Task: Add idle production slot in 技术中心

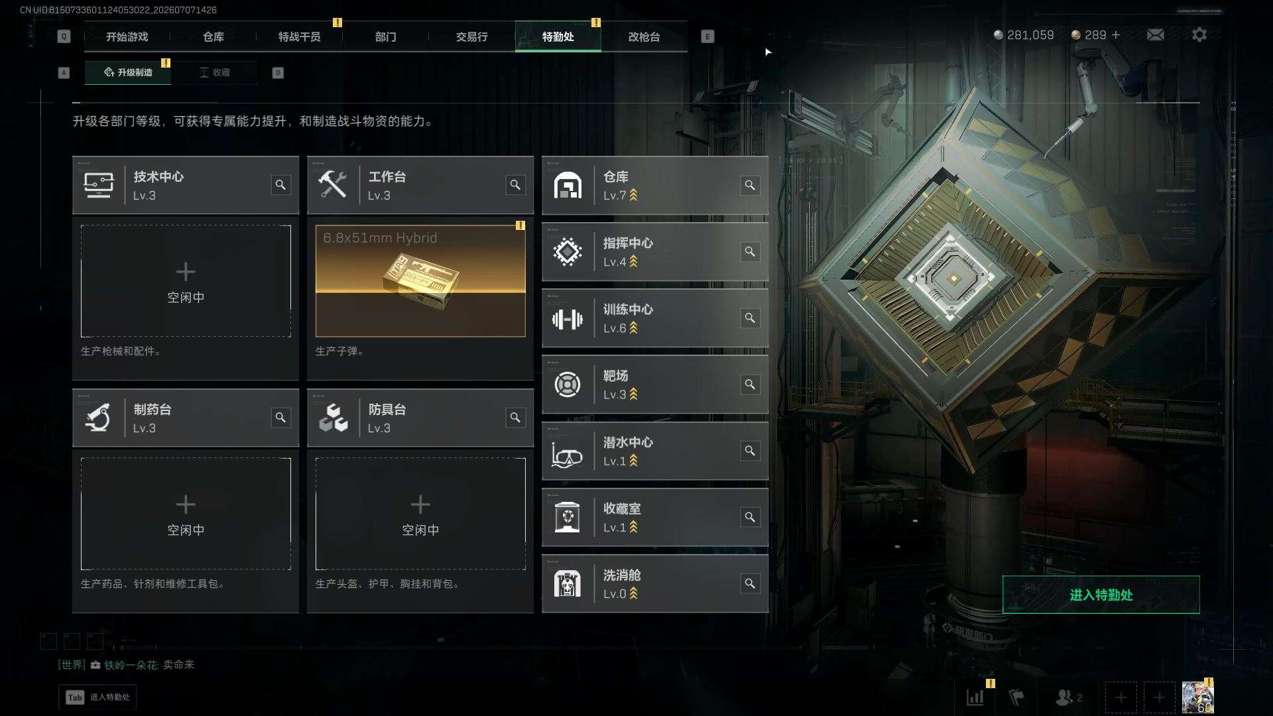Action: (x=186, y=281)
